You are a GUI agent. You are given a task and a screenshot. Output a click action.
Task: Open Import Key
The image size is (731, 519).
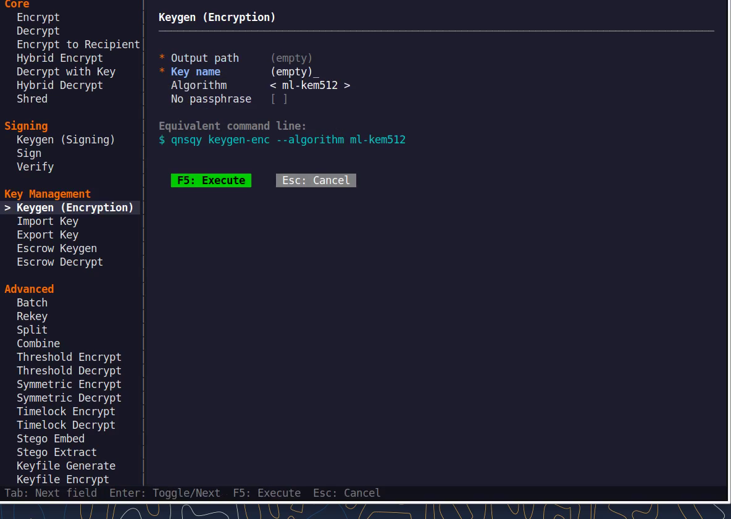pyautogui.click(x=48, y=221)
